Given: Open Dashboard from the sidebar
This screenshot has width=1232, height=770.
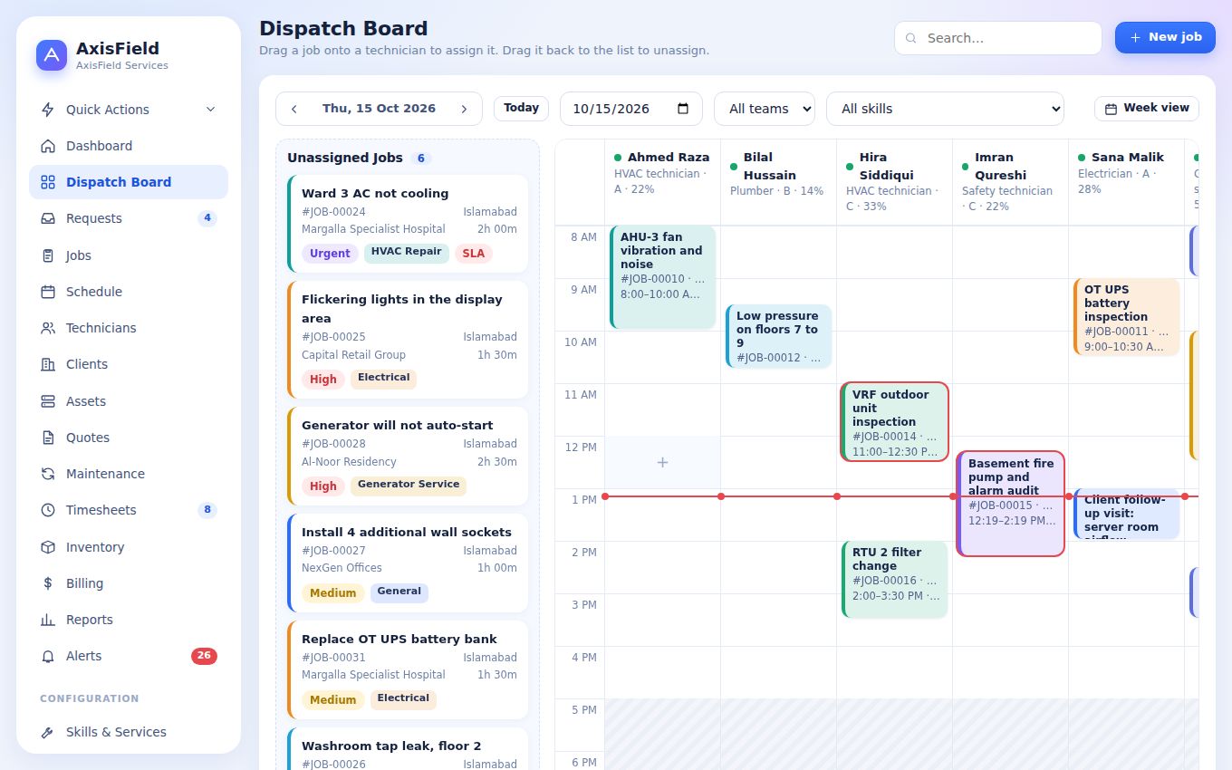Looking at the screenshot, I should pyautogui.click(x=129, y=146).
